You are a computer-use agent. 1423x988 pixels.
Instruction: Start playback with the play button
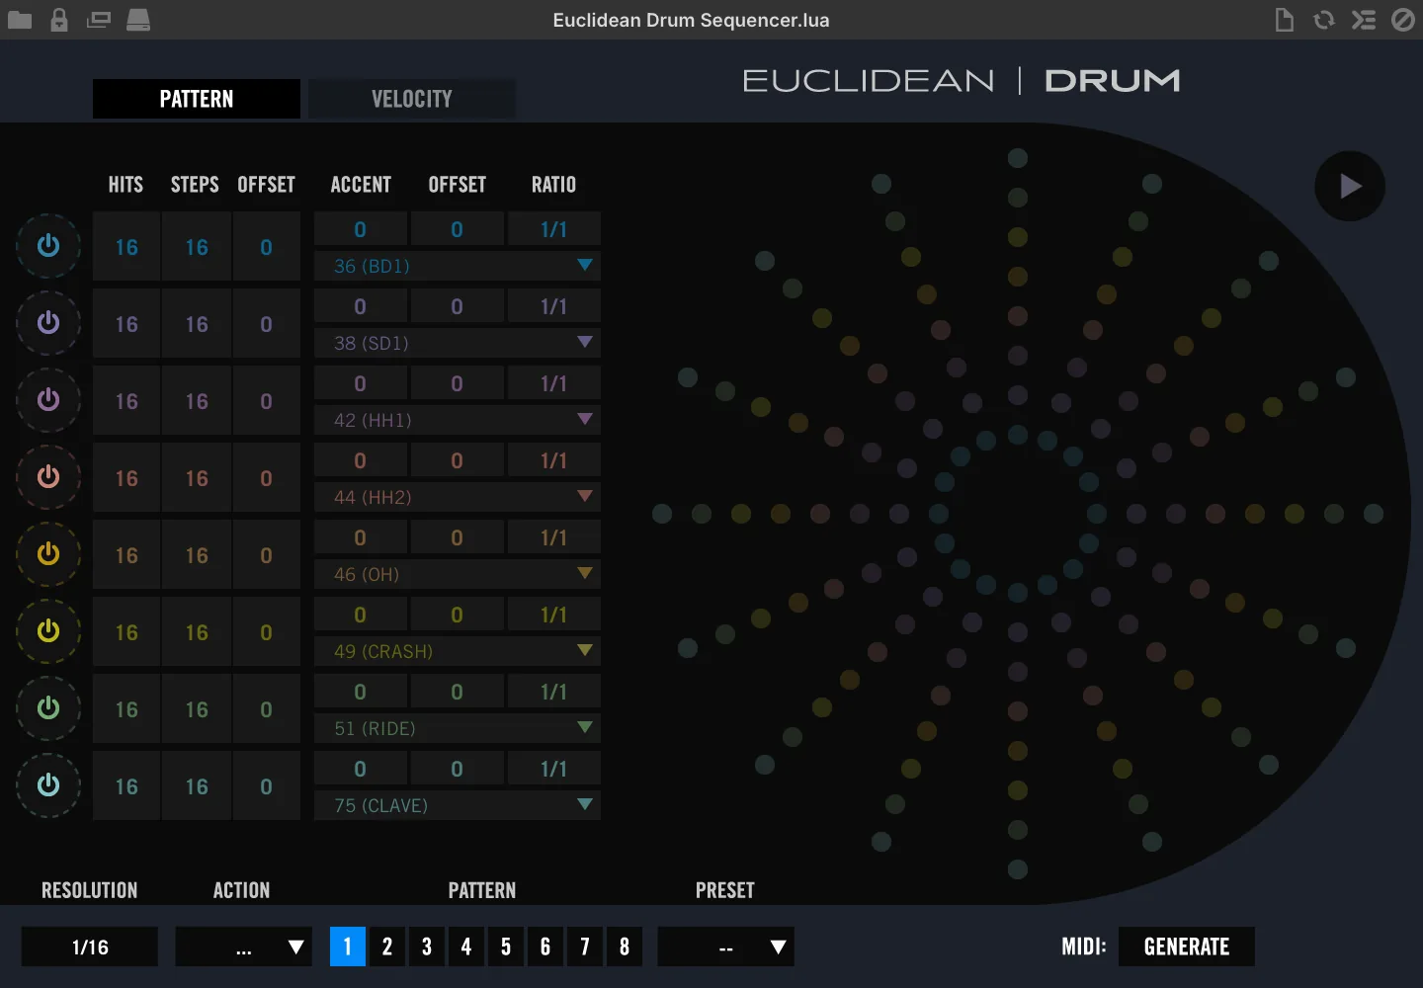(x=1350, y=186)
